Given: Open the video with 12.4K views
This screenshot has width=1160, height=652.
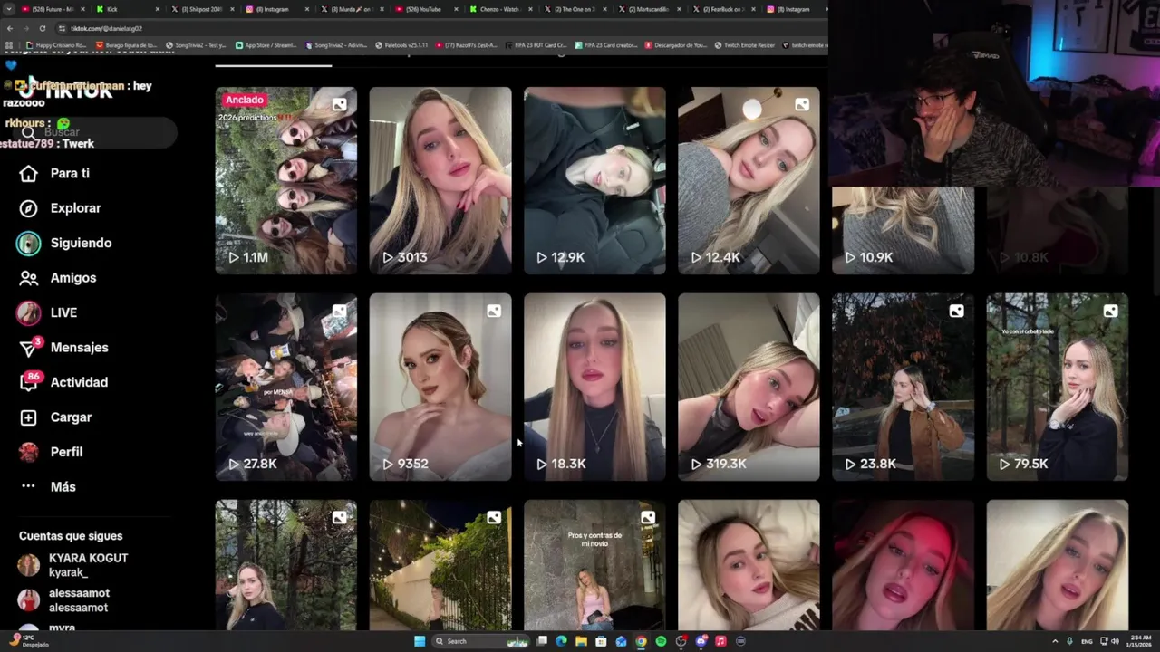Looking at the screenshot, I should tap(749, 180).
